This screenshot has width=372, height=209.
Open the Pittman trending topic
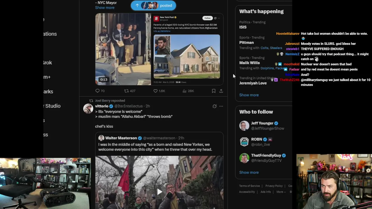[246, 42]
